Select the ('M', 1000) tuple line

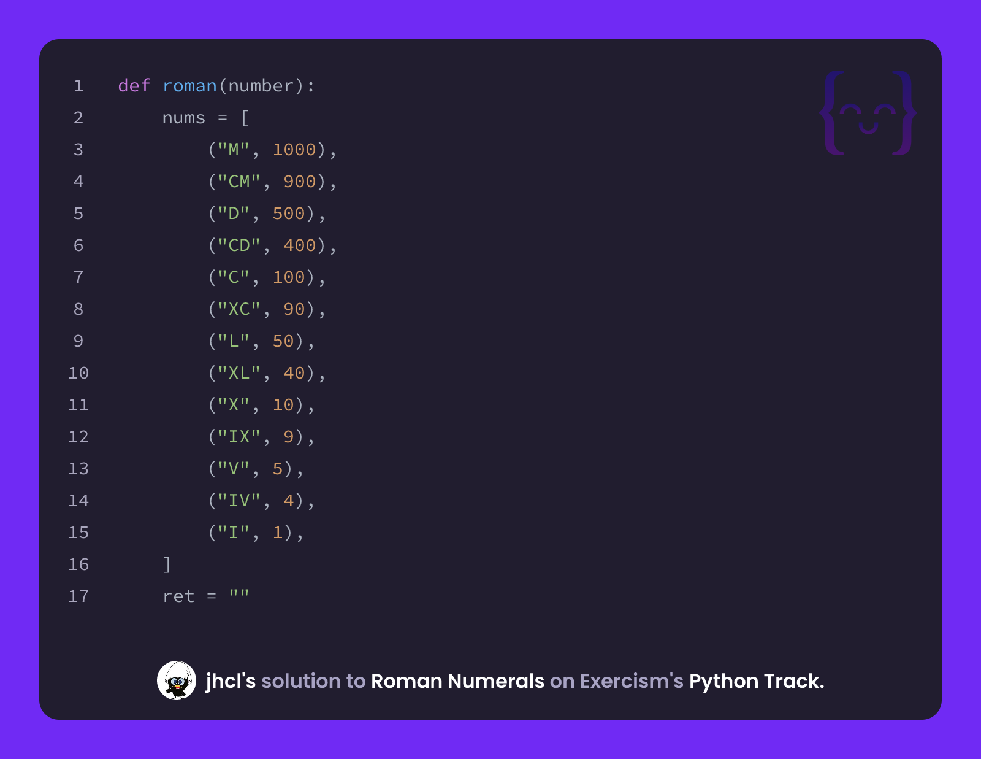(x=272, y=150)
